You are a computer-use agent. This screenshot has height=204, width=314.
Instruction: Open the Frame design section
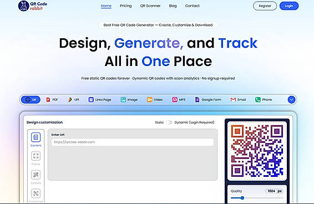click(36, 159)
